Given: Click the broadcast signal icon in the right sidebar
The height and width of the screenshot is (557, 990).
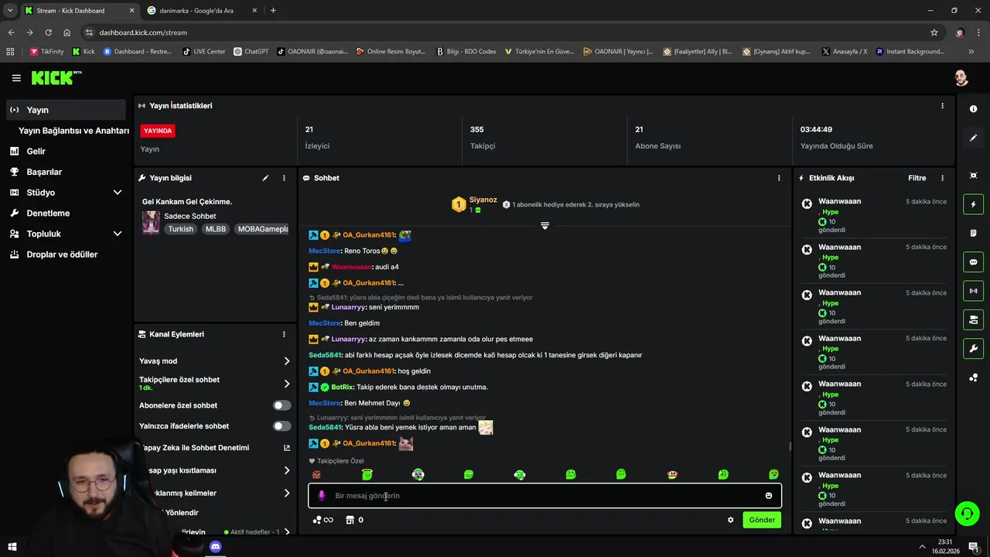Looking at the screenshot, I should click(x=973, y=291).
